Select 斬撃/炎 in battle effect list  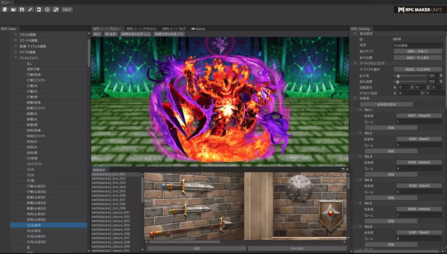32,114
